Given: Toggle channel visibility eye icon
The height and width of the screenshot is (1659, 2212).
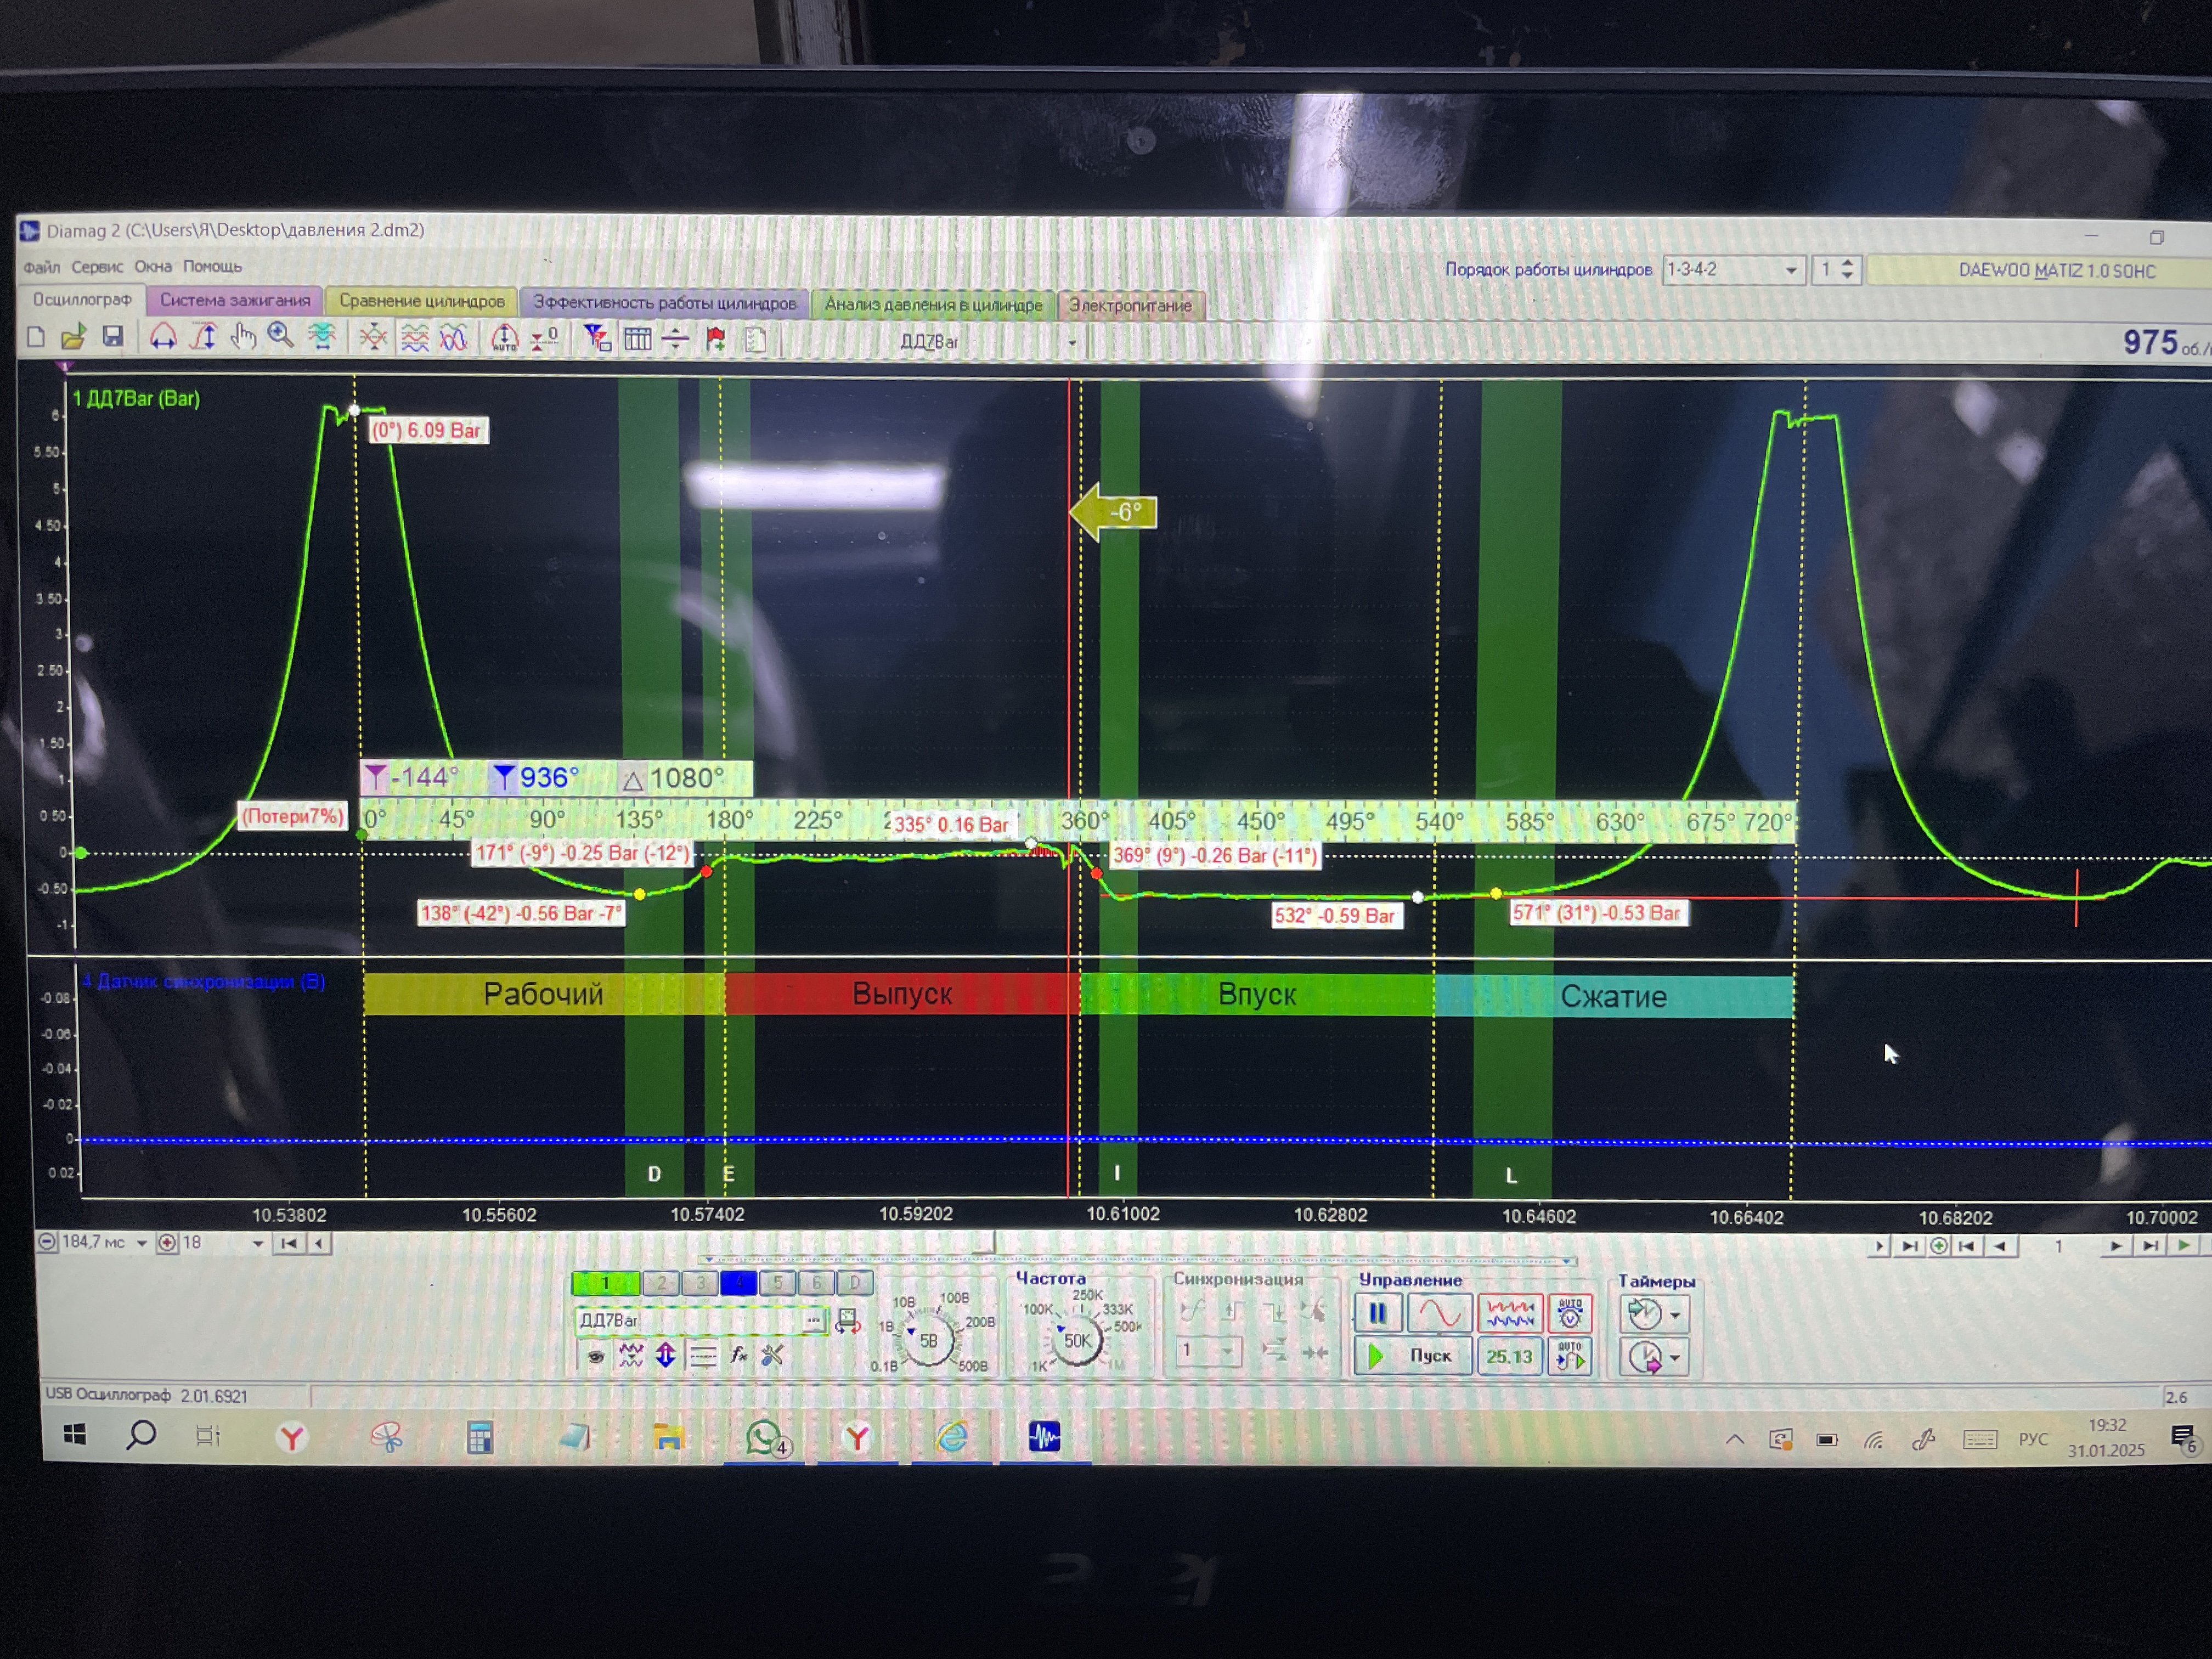Looking at the screenshot, I should [596, 1356].
